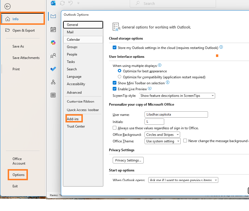
Task: Check Never change the message background
Action: [185, 141]
